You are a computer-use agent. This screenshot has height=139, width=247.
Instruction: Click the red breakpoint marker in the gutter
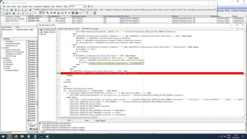tap(58, 73)
